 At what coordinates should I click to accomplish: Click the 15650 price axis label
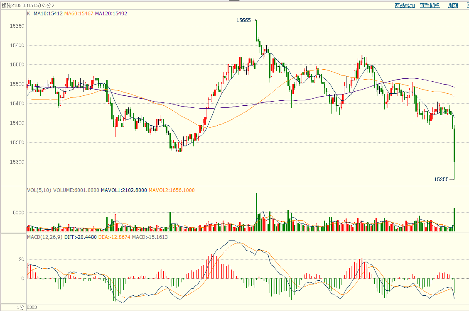coord(17,26)
